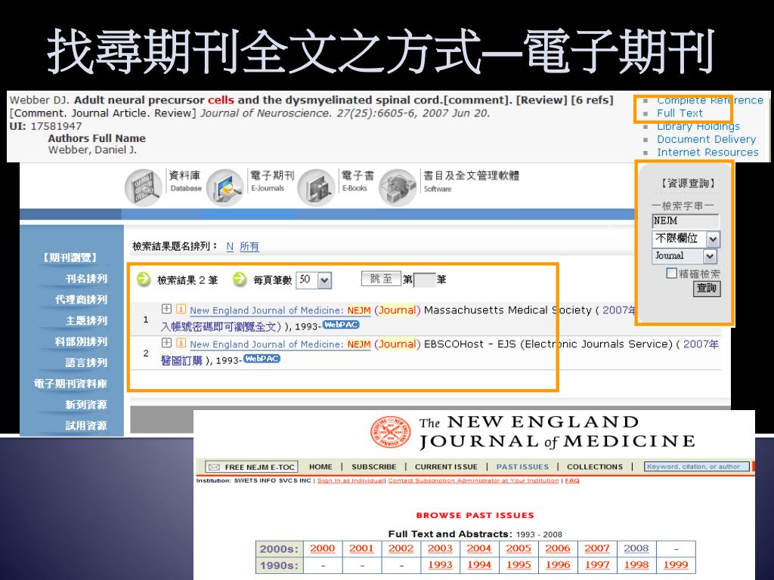Select 電子期刊資料庫 in the sidebar
Image resolution: width=774 pixels, height=580 pixels.
70,384
